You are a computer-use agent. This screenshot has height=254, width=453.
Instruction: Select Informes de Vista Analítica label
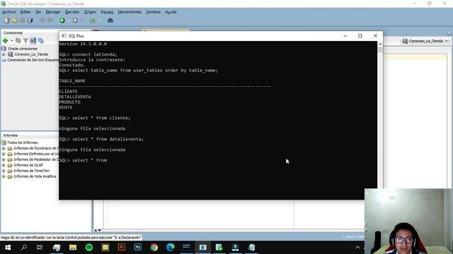[x=35, y=176]
